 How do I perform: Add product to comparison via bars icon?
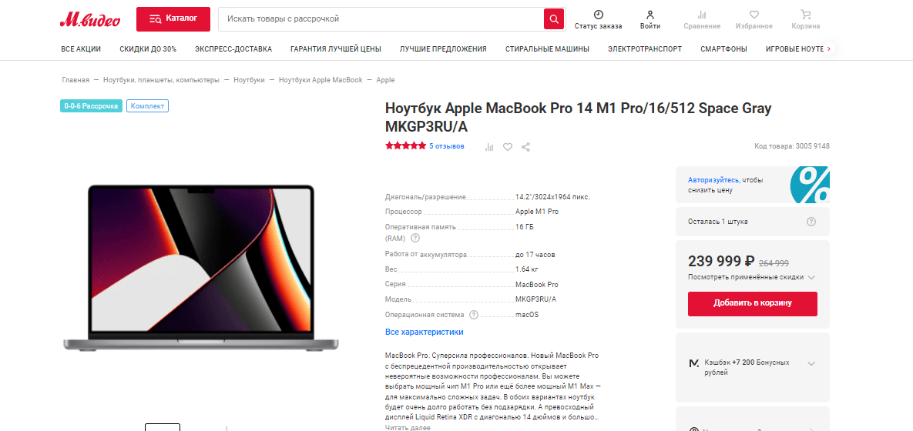tap(489, 147)
